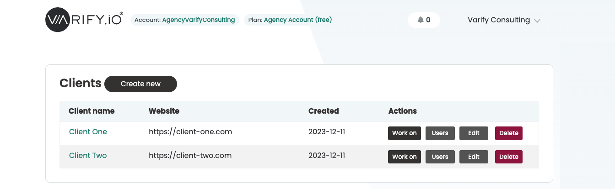
Task: Click Work on for Client Two
Action: [405, 157]
